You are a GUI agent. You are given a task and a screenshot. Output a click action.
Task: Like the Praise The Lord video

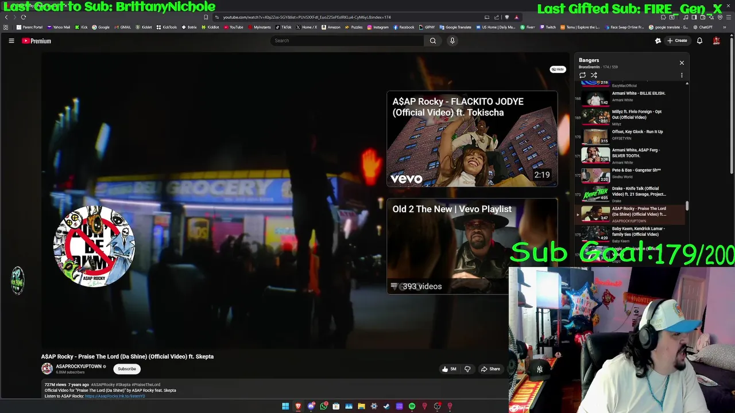point(449,369)
